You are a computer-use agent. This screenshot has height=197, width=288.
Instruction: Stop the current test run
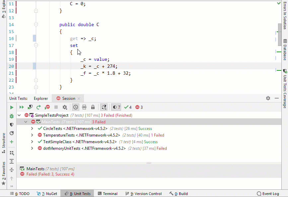pyautogui.click(x=56, y=107)
